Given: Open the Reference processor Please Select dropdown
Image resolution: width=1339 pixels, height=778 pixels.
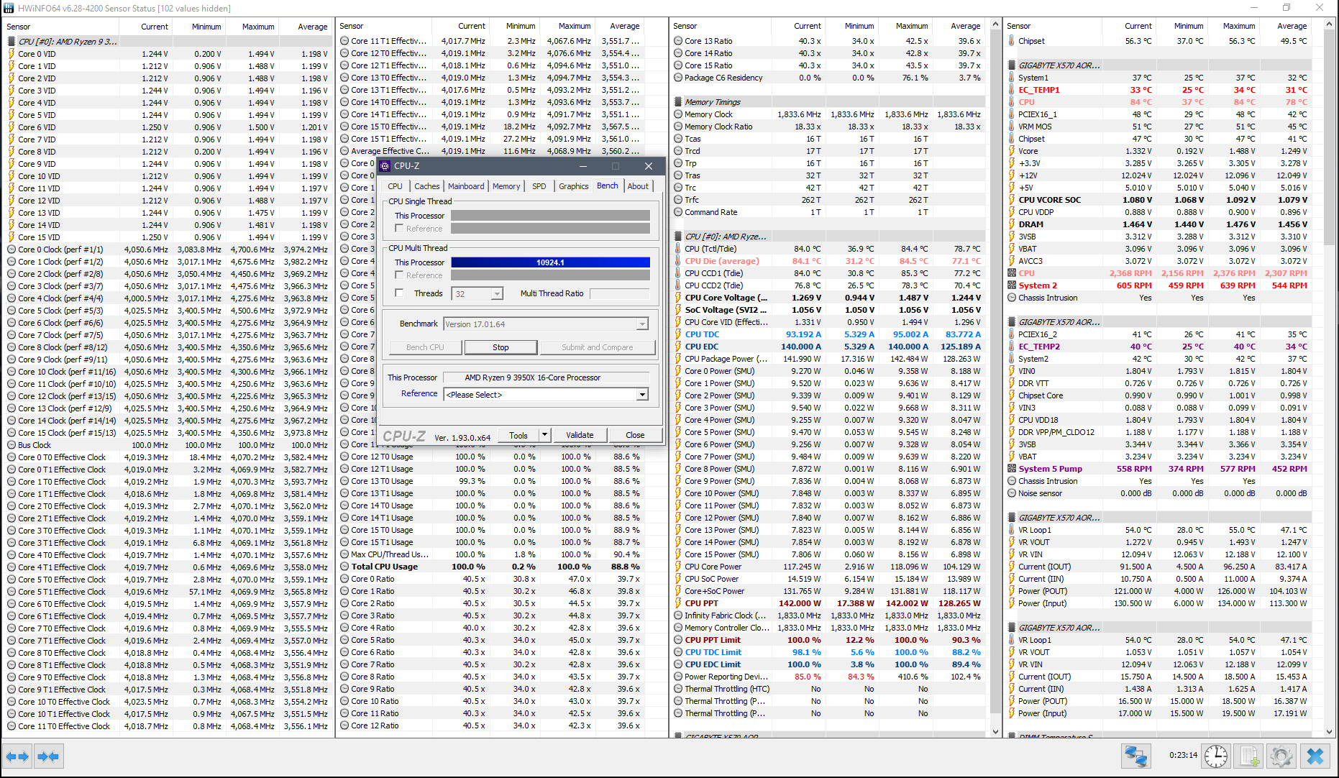Looking at the screenshot, I should (642, 395).
